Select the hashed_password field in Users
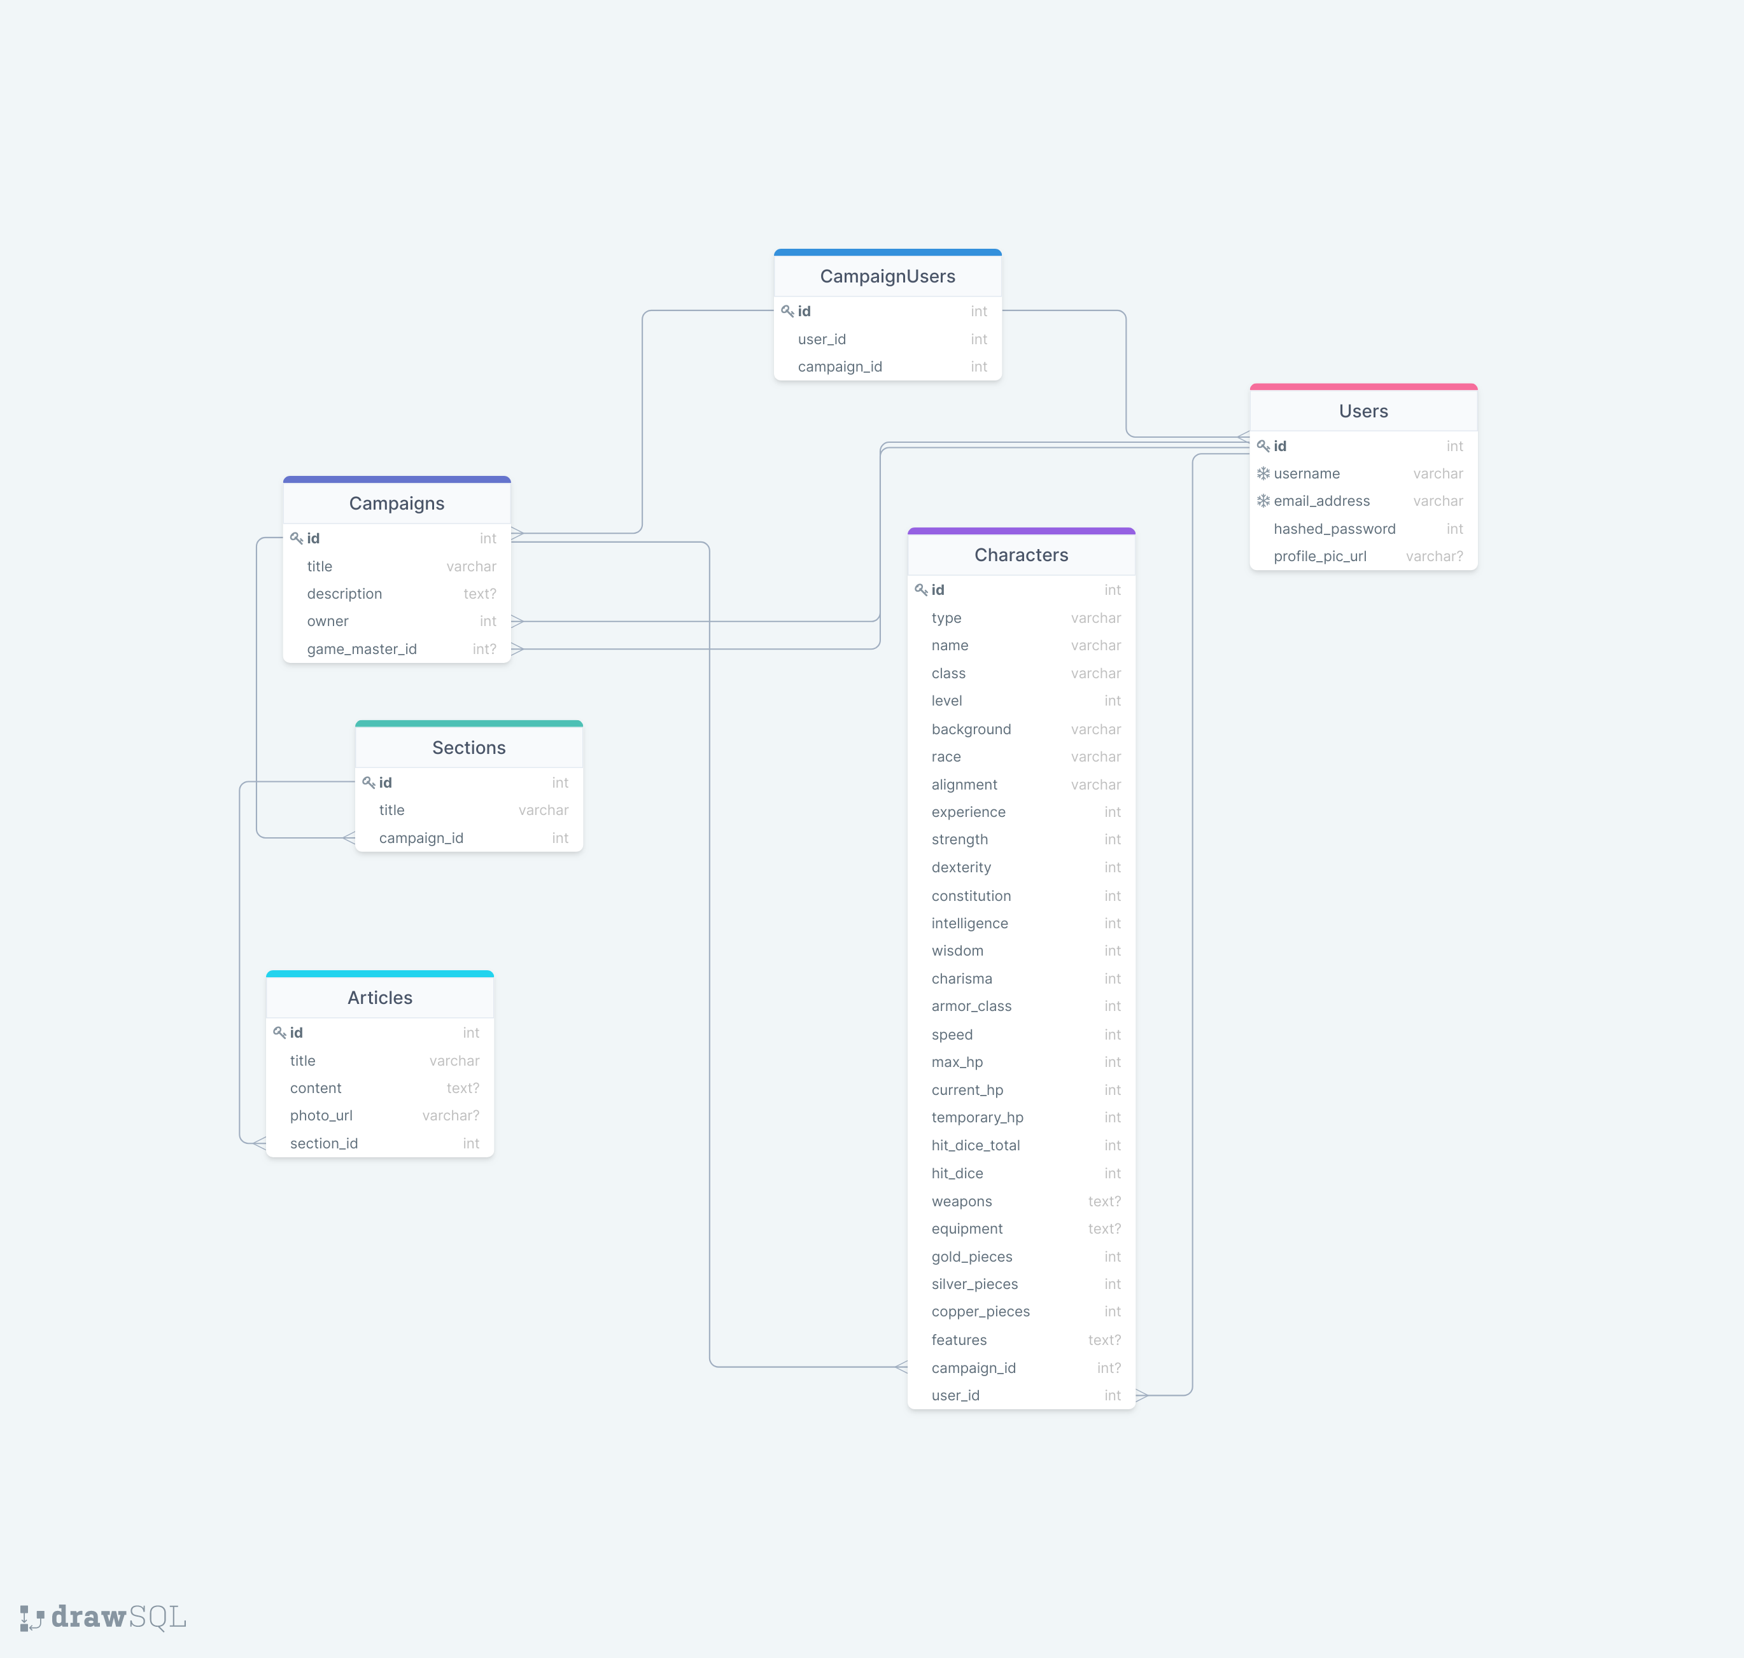Screen dimensions: 1744x1658 (x=1362, y=529)
